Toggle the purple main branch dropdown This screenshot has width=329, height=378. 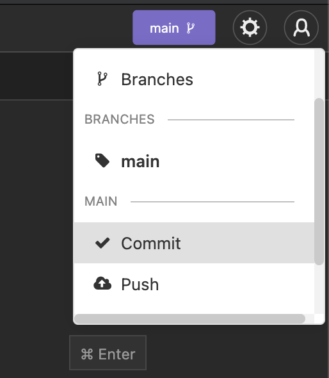coord(174,28)
